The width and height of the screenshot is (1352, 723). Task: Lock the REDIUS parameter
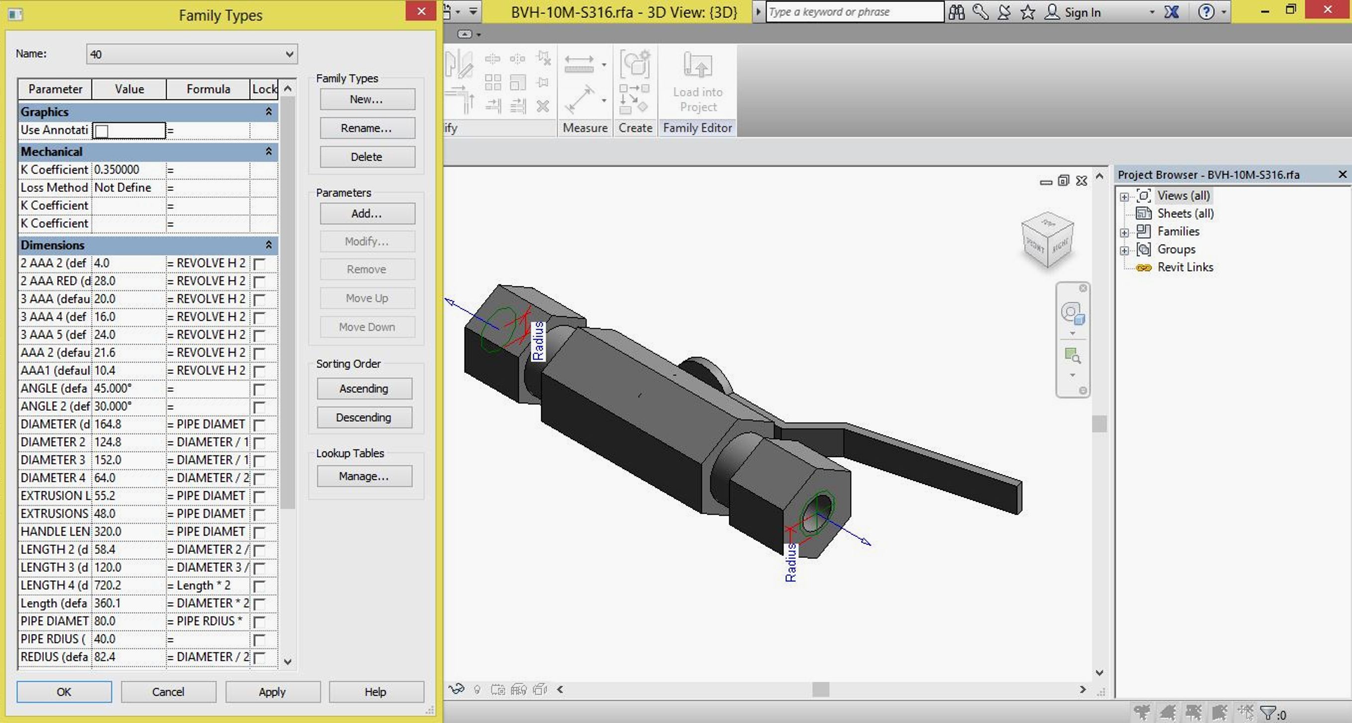259,657
